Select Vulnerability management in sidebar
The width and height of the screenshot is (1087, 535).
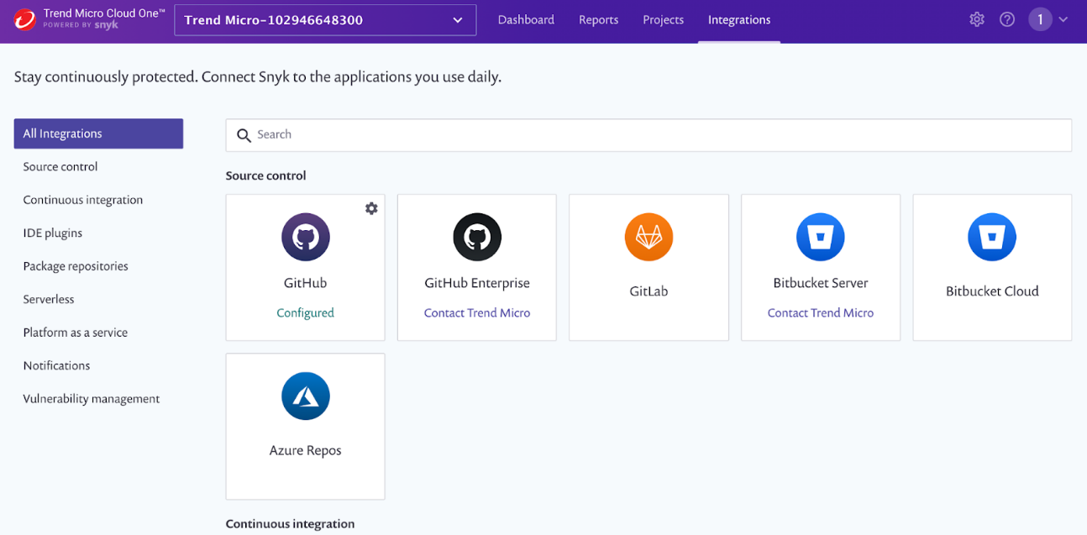(92, 399)
